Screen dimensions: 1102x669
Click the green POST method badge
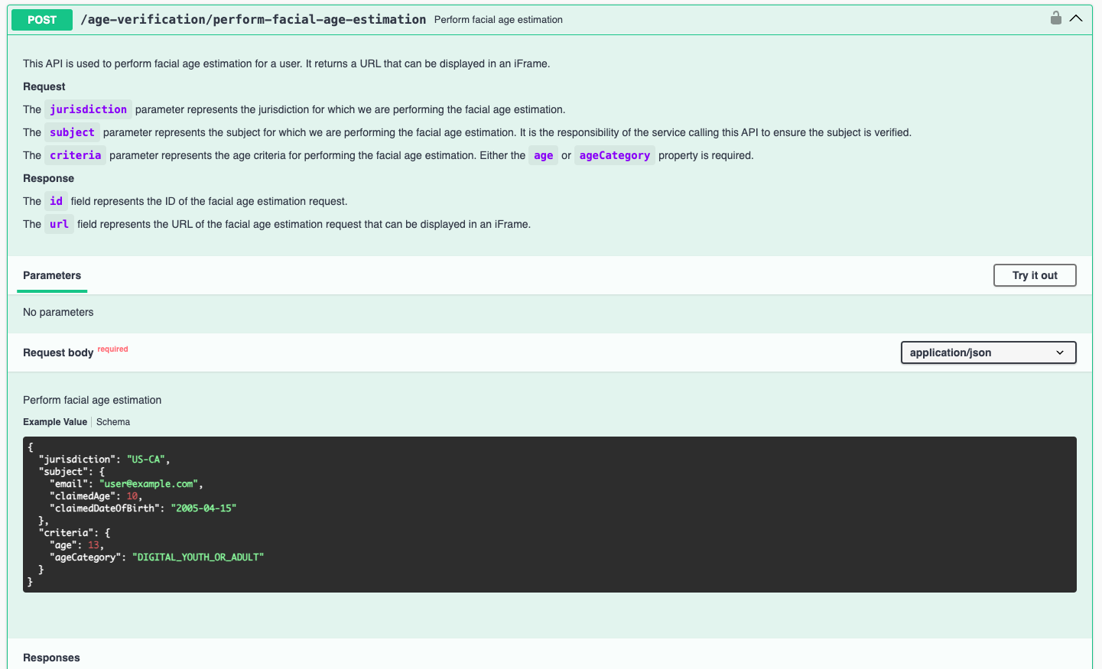coord(42,20)
